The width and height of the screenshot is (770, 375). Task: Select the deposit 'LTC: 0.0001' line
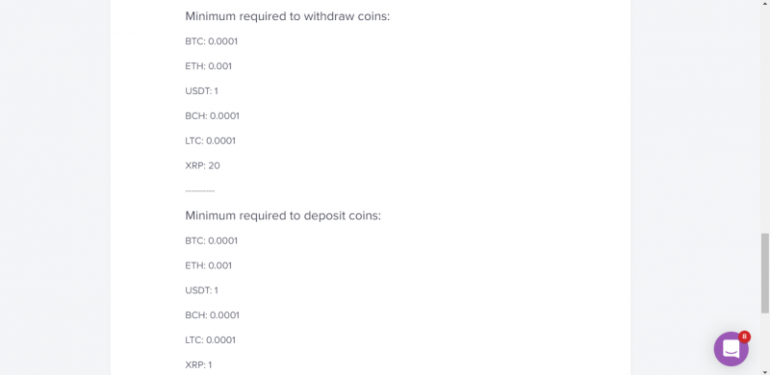click(210, 340)
